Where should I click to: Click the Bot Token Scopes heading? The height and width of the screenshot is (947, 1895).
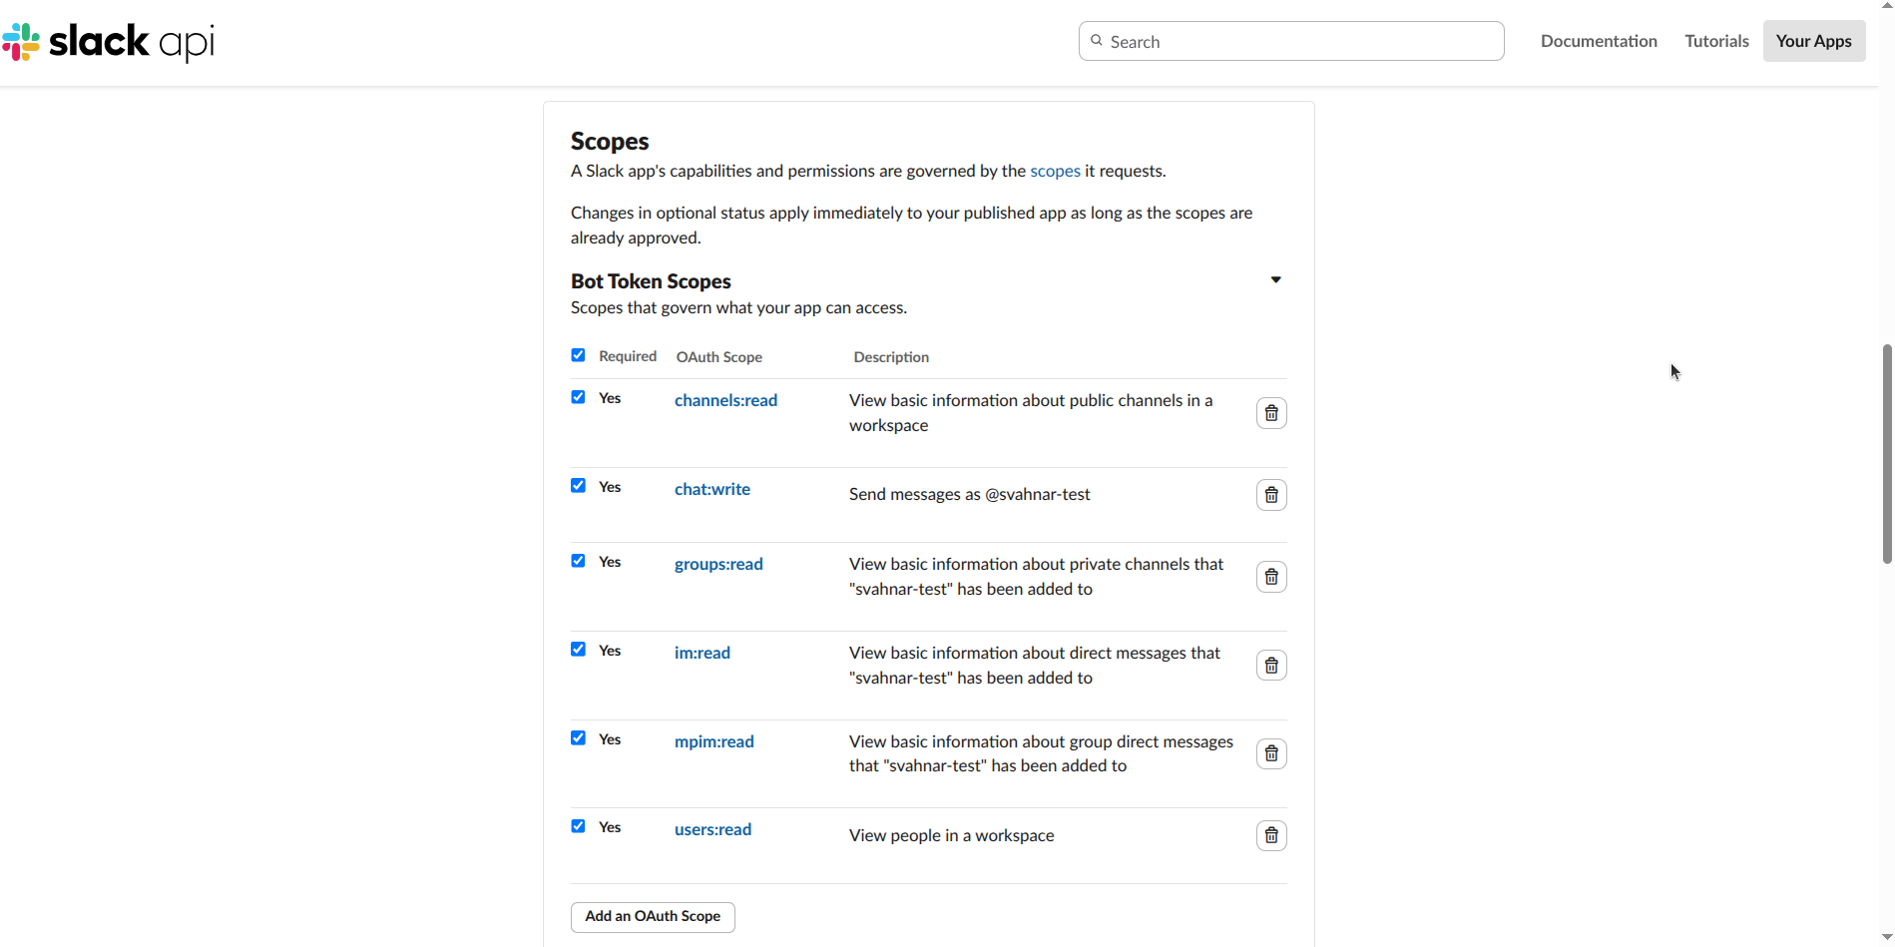(651, 281)
